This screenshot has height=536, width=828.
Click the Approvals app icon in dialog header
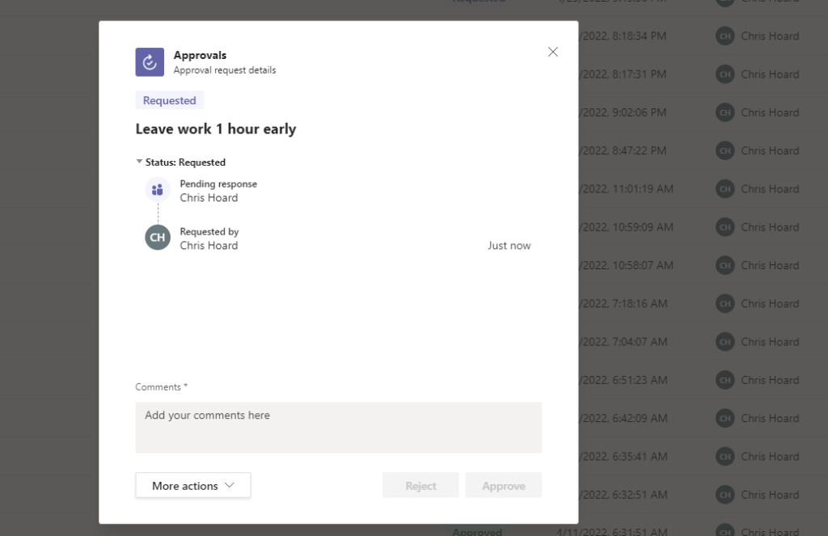[x=150, y=62]
